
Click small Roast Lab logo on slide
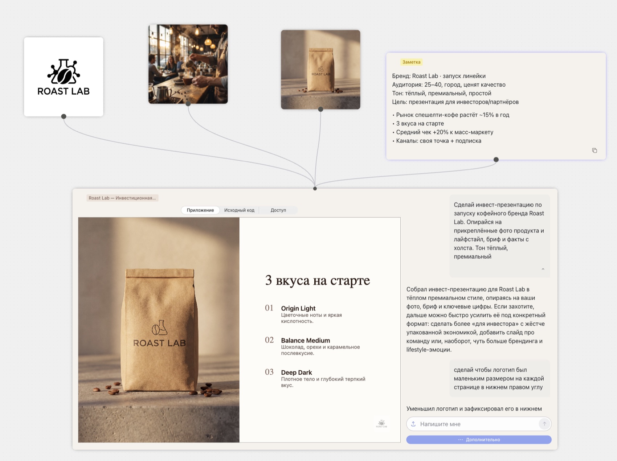click(x=381, y=423)
